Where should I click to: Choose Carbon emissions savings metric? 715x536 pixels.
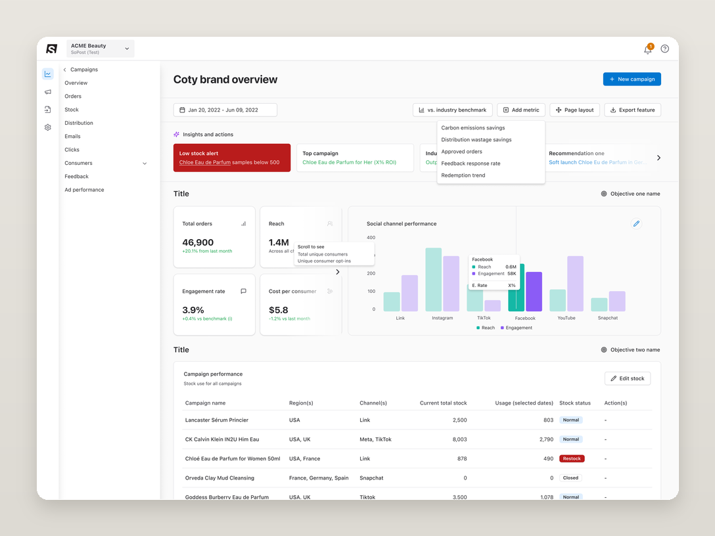pyautogui.click(x=473, y=128)
